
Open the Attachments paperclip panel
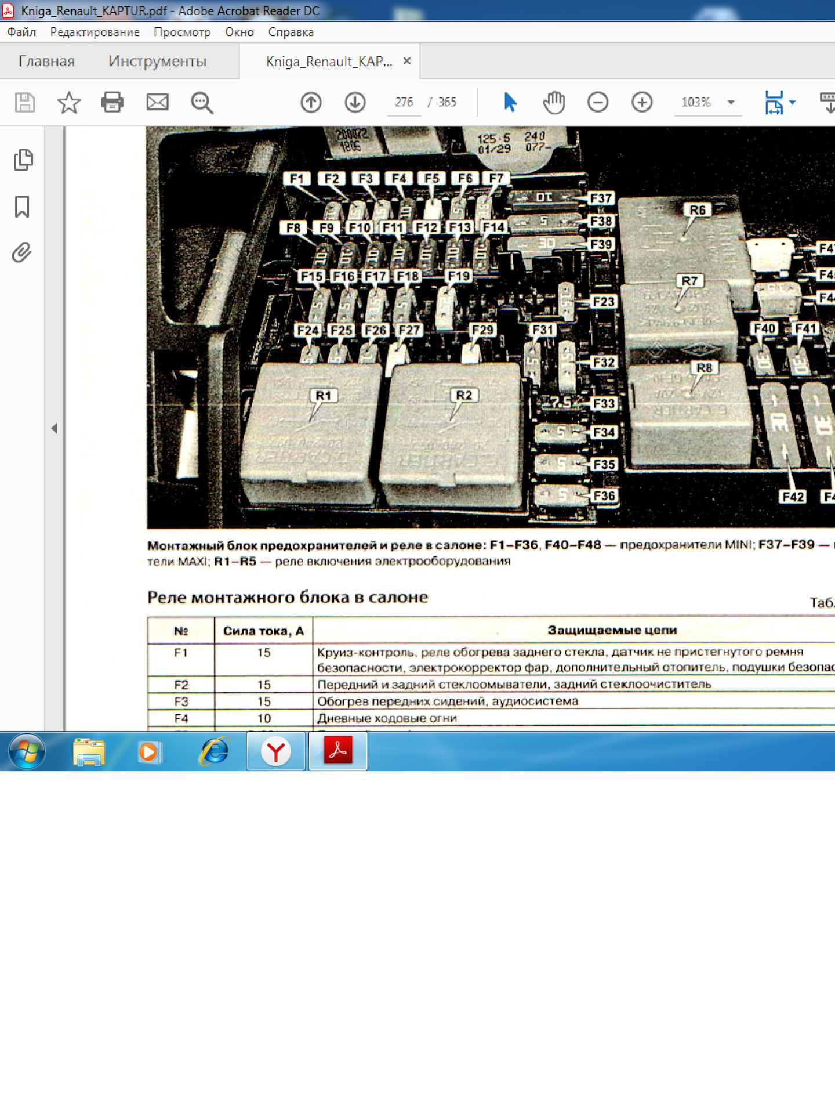[x=22, y=252]
